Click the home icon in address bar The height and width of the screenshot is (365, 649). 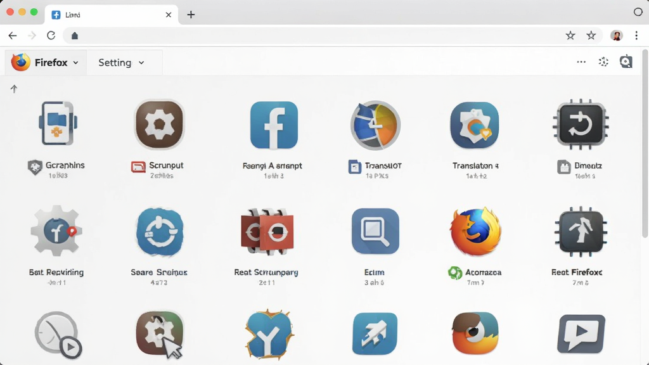point(75,35)
